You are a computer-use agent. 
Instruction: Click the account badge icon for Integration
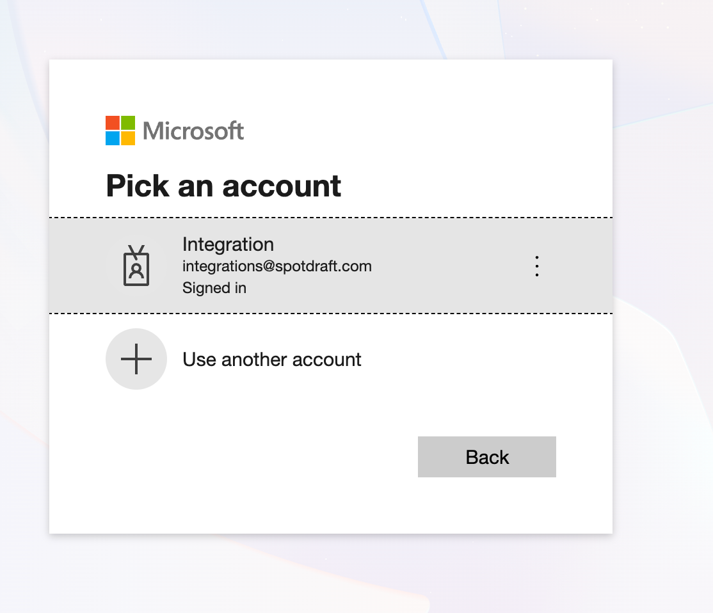pyautogui.click(x=136, y=266)
